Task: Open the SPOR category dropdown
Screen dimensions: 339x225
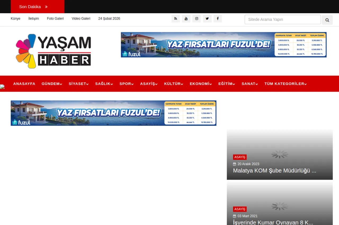Action: pyautogui.click(x=126, y=84)
